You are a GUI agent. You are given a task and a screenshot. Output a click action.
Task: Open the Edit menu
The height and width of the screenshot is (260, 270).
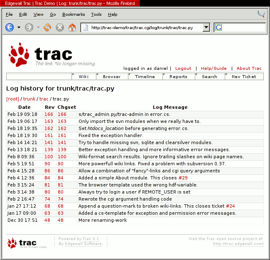pos(23,15)
